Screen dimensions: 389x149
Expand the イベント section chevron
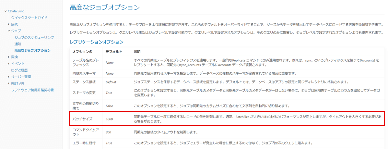pyautogui.click(x=9, y=64)
